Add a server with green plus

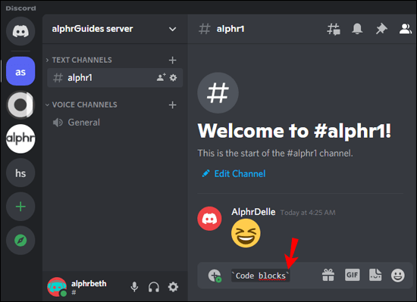(20, 207)
